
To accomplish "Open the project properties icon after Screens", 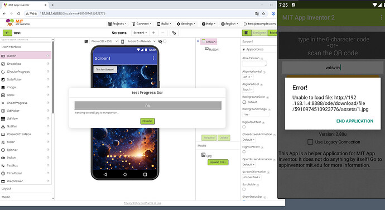I will pos(174,33).
